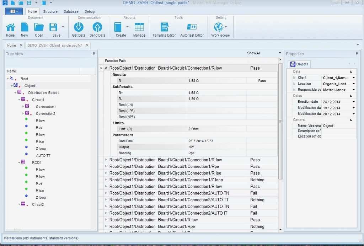Click the Manage reports icon
Viewport: 364px width, 246px height.
tap(139, 27)
